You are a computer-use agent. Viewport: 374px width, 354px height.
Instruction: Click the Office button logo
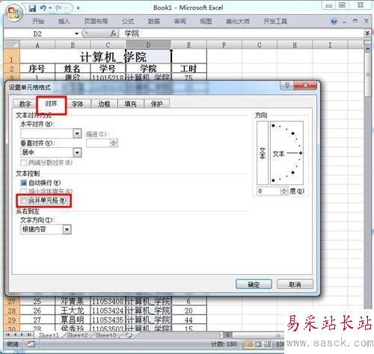click(x=13, y=13)
